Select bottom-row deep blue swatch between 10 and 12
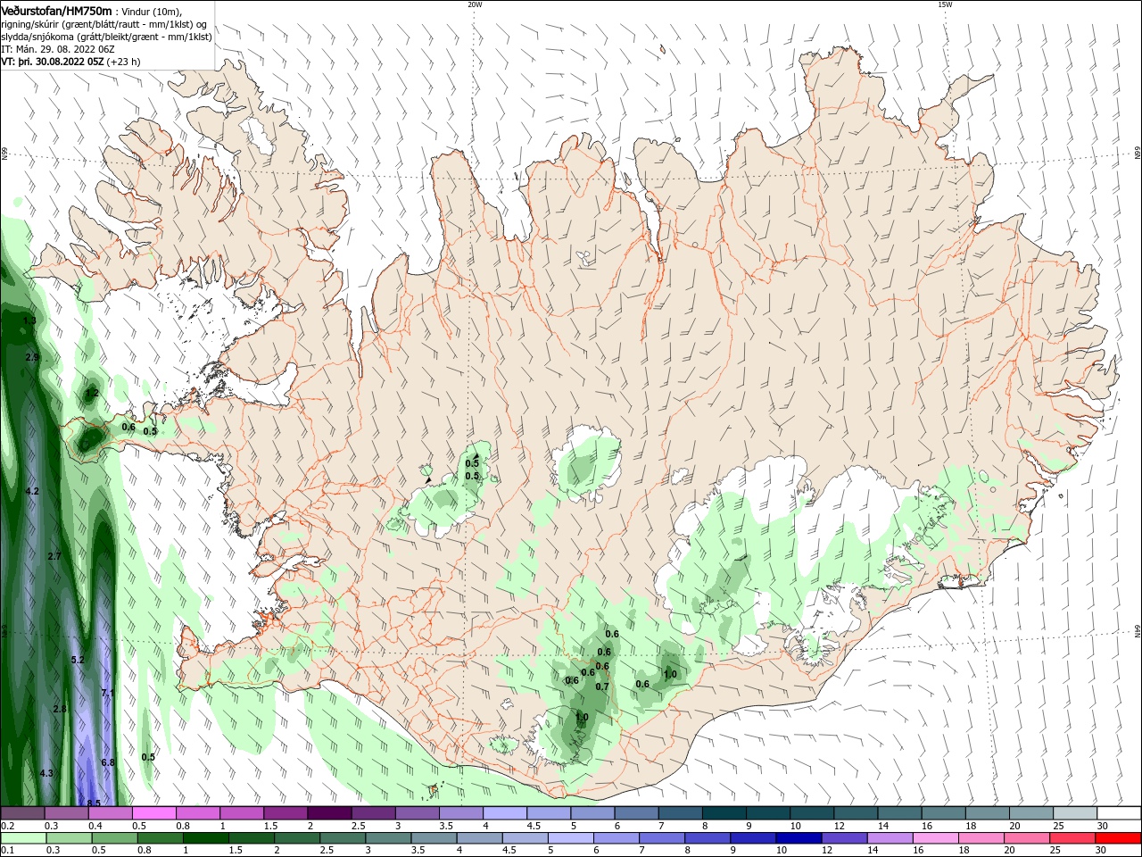Image resolution: width=1142 pixels, height=857 pixels. click(799, 838)
